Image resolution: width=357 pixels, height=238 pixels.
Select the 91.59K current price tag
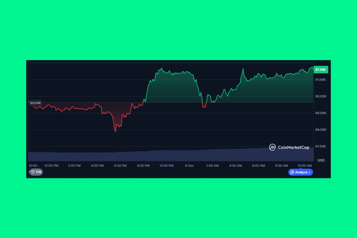click(320, 69)
